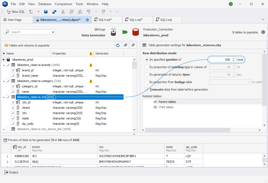Screen dimensions: 268x183
Task: Uncheck the bikestore_reserve.brands table checkbox
Action: tap(8, 65)
